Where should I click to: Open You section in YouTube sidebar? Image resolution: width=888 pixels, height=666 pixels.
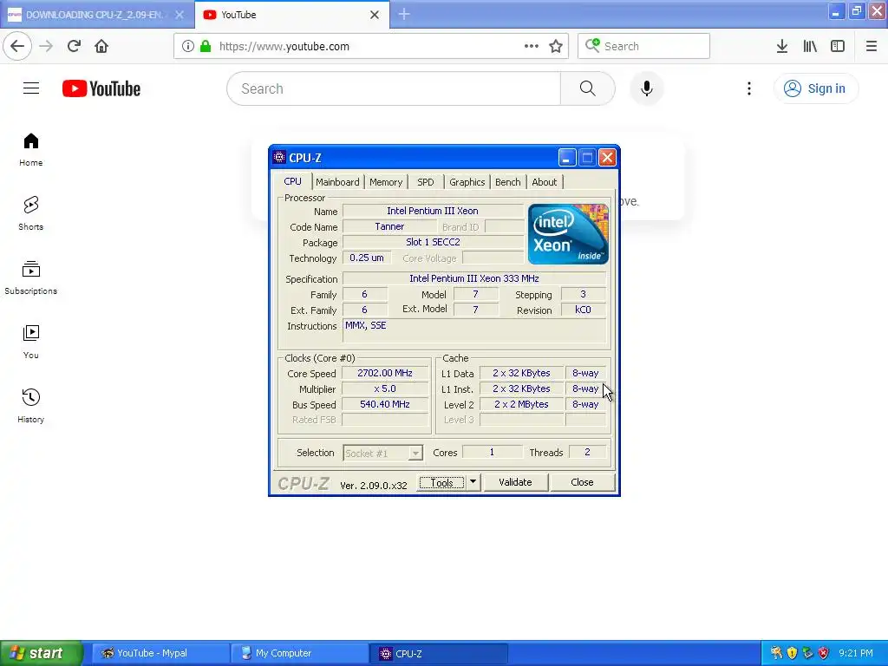click(31, 342)
